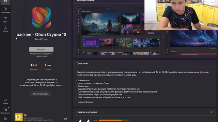The width and height of the screenshot is (218, 122).
Task: Open the Аркада section in the sidebar
Action: (x=5, y=29)
